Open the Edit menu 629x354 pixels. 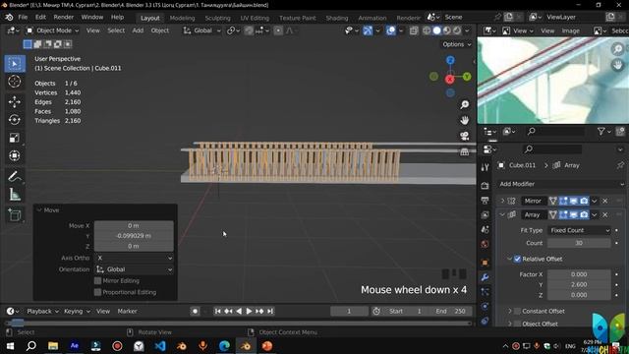click(x=40, y=18)
